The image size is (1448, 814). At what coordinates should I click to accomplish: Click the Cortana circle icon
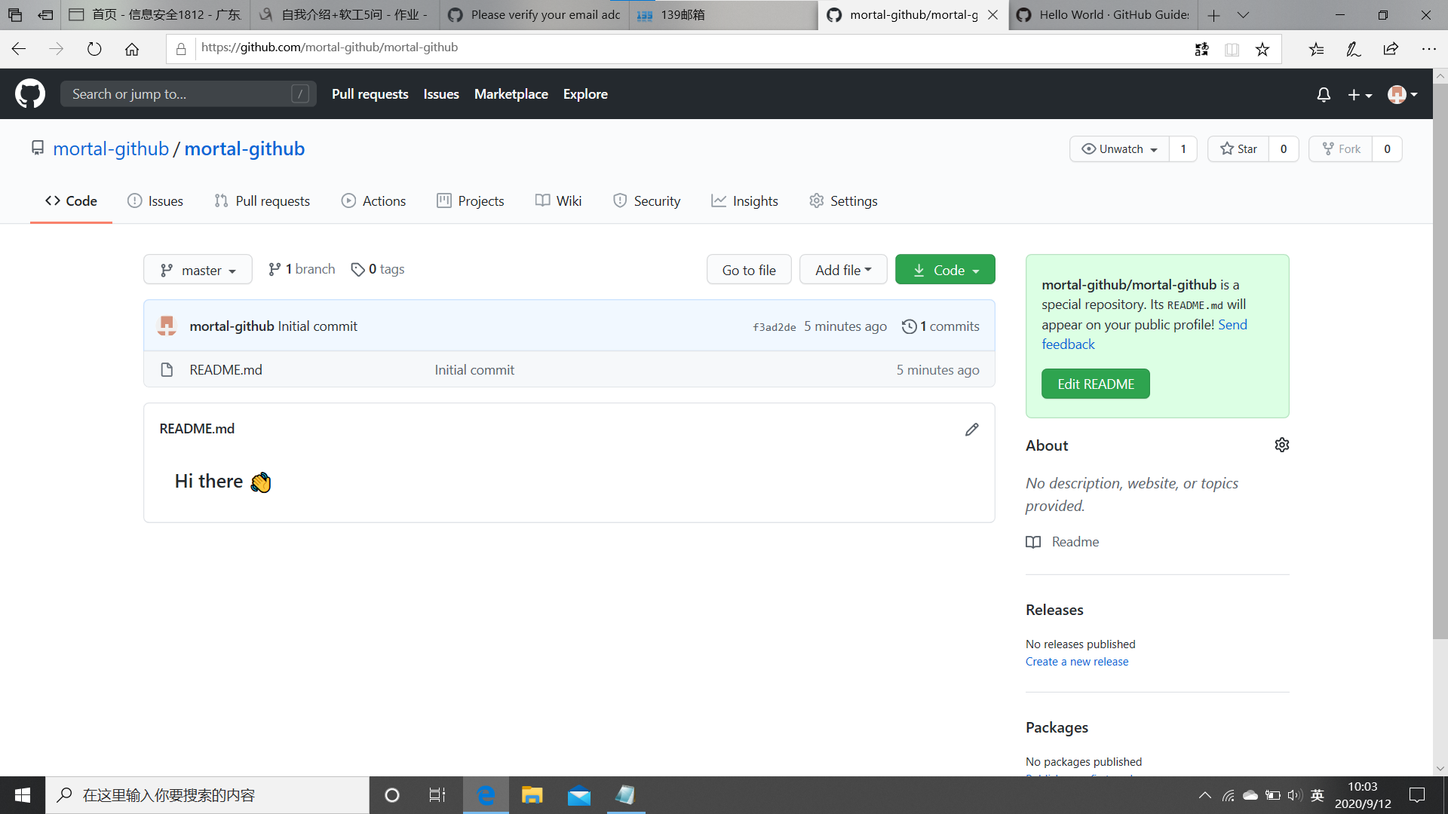(392, 795)
